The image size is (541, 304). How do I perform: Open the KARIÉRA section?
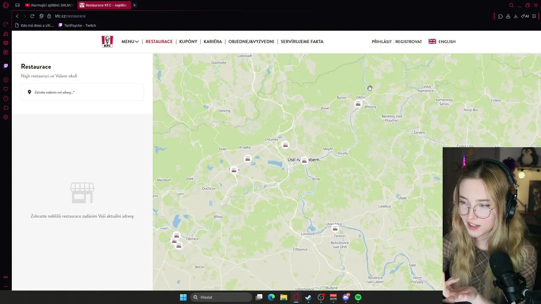pyautogui.click(x=213, y=41)
